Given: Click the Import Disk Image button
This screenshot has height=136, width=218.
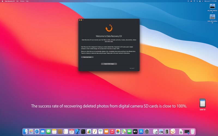Looking at the screenshot, I should (109, 64).
